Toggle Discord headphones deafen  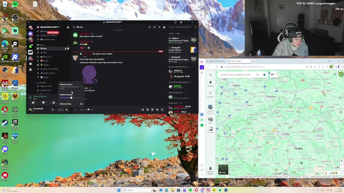click(59, 109)
